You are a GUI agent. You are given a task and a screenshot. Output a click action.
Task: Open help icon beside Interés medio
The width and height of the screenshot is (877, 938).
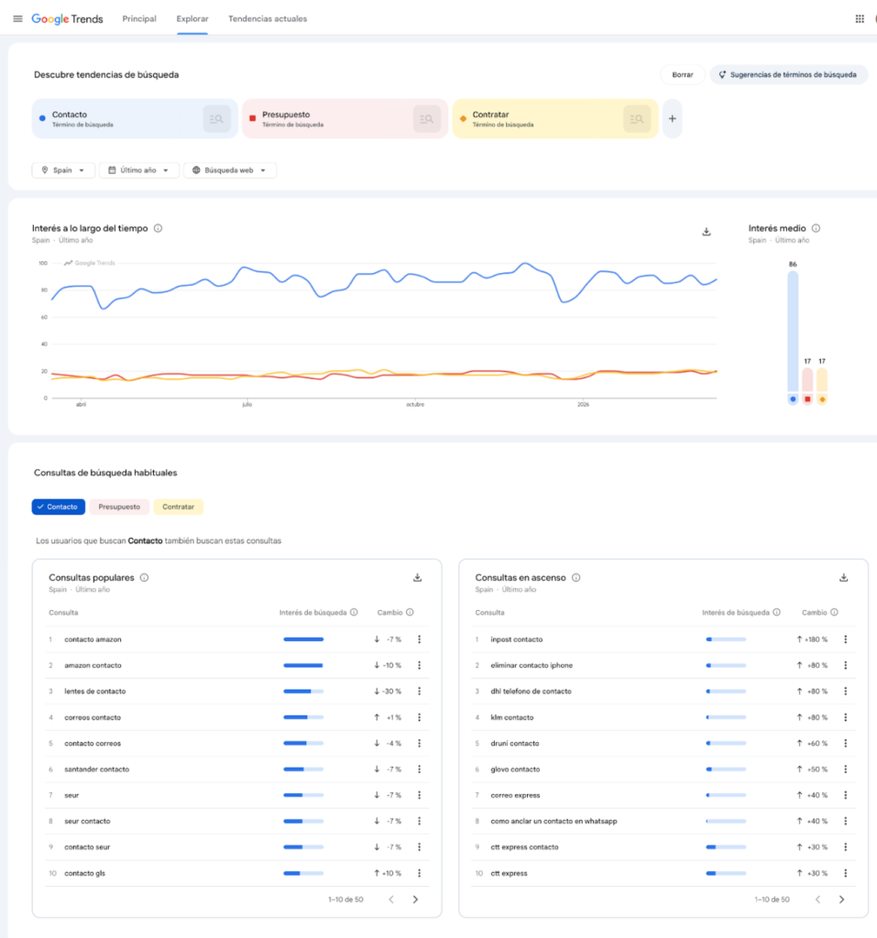tap(816, 228)
